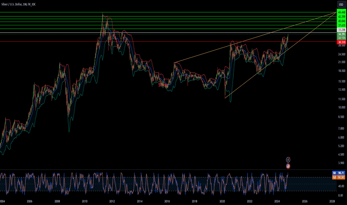The height and width of the screenshot is (205, 347).
Task: Click the 5.200 price scale label
Action: pyautogui.click(x=342, y=146)
